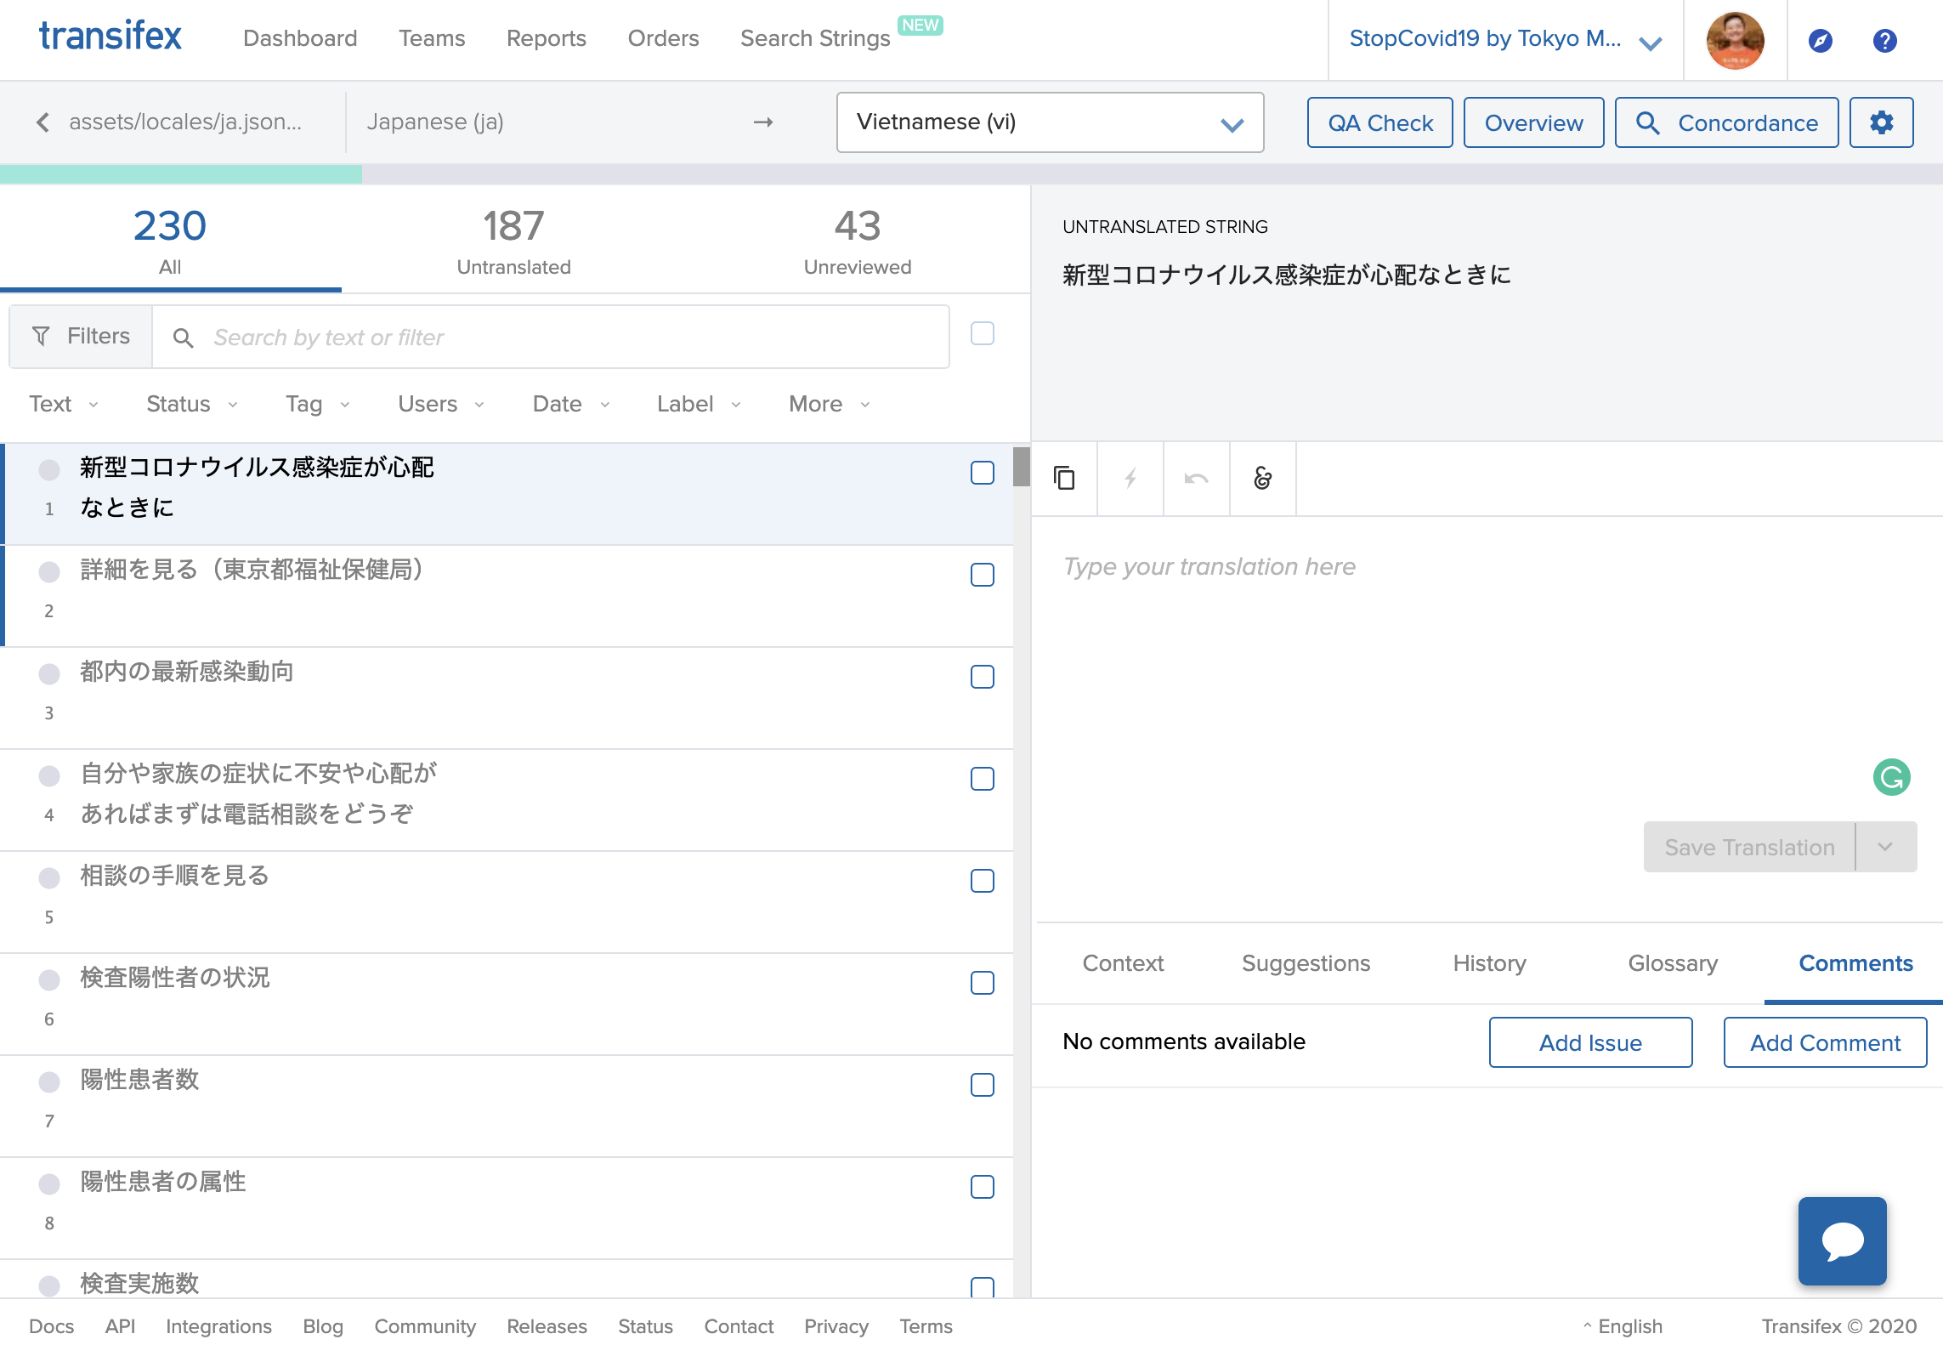
Task: Open the compass explore icon
Action: [x=1820, y=40]
